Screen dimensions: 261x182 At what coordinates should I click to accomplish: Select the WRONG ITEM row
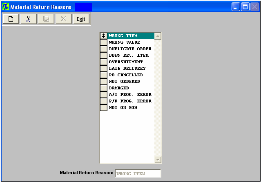point(131,36)
